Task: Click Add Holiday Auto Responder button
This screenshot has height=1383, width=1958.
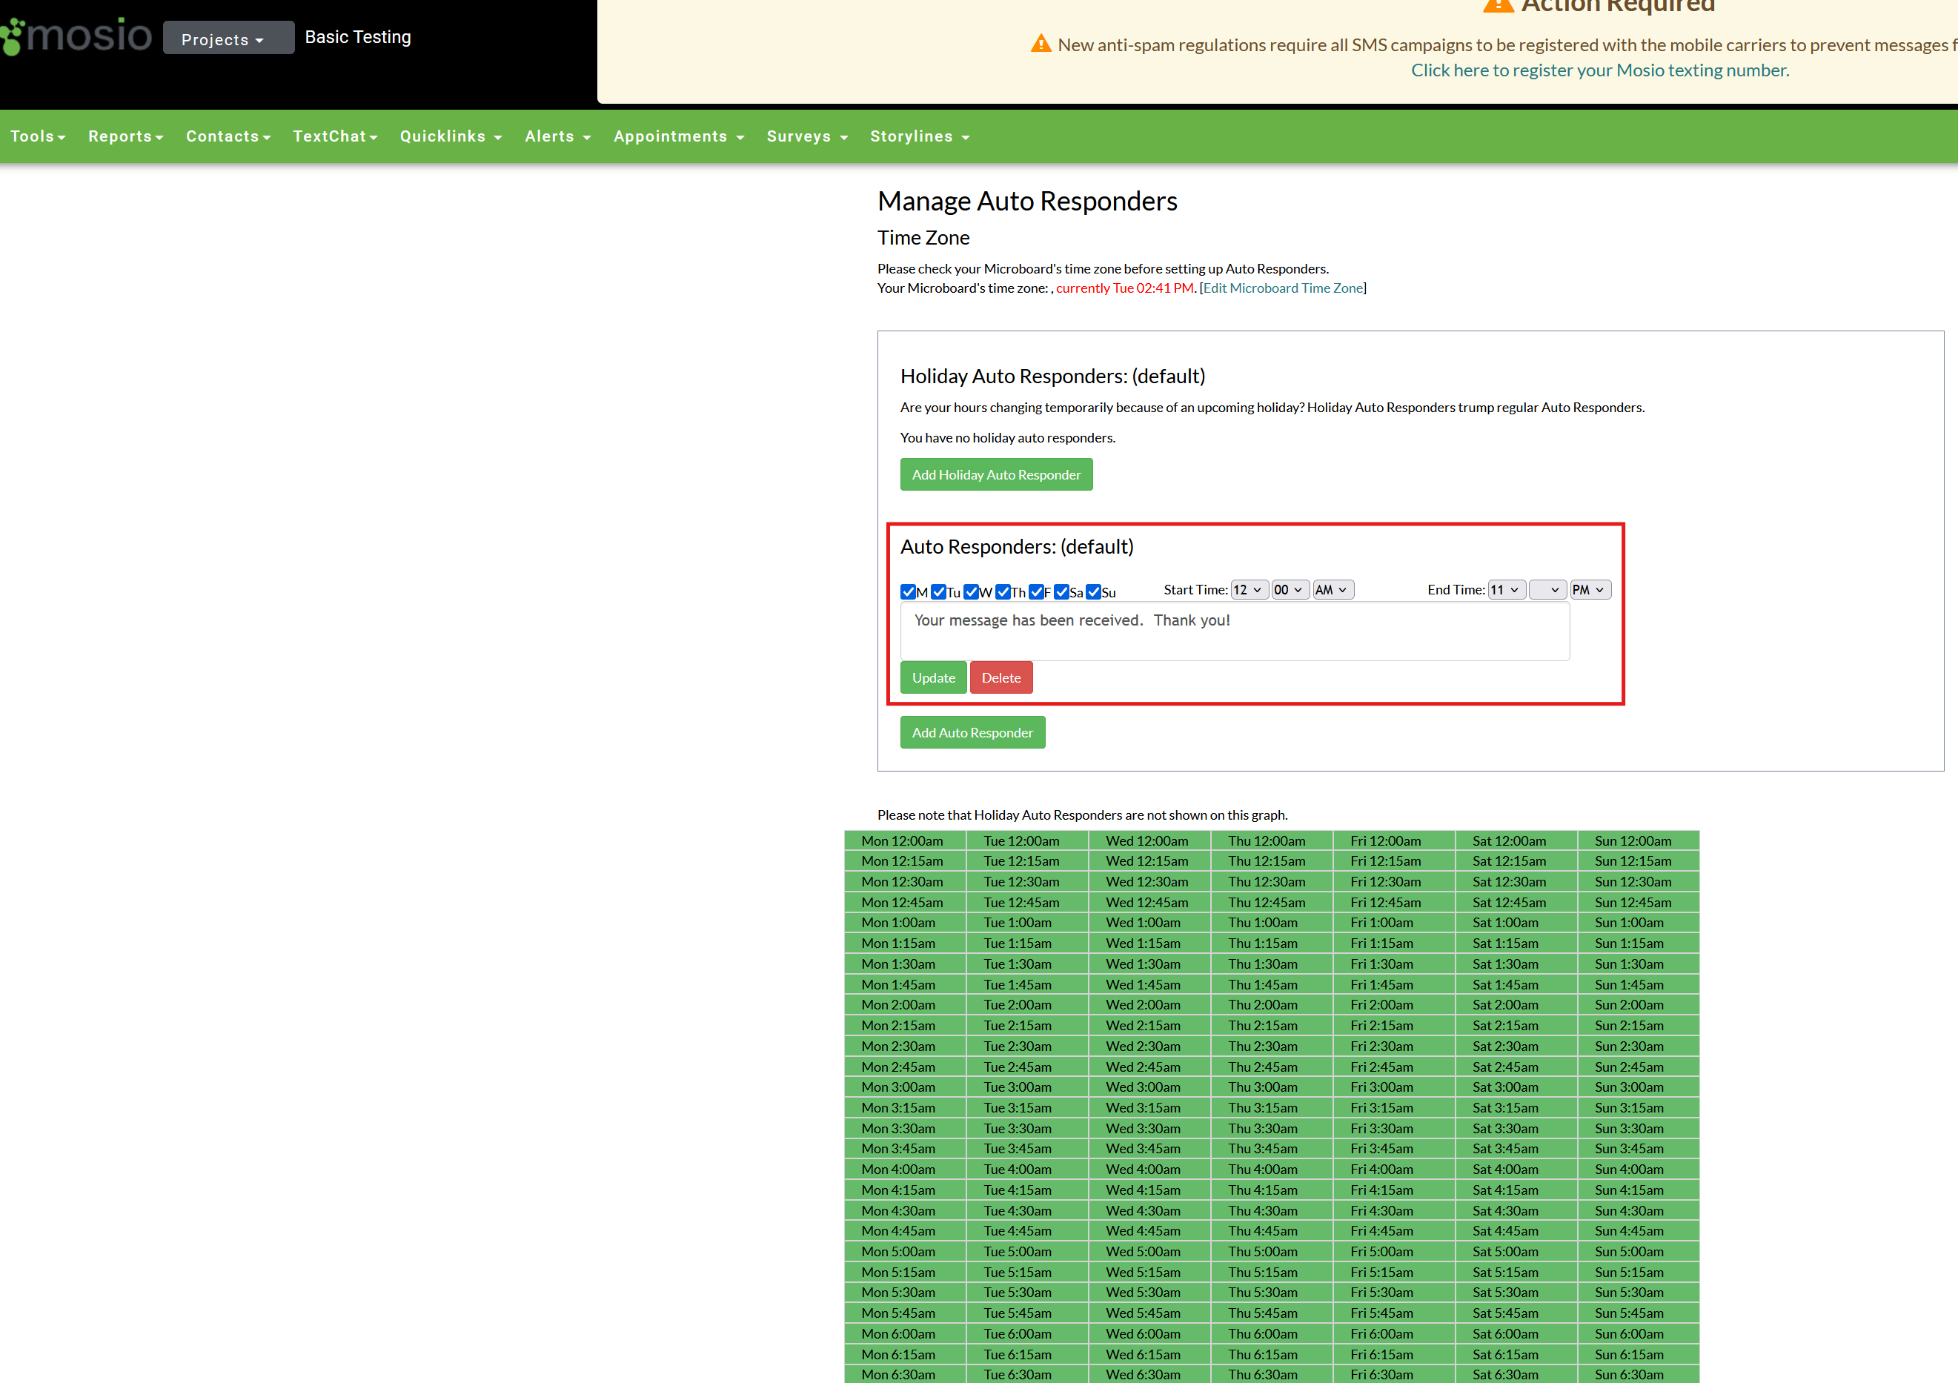Action: pos(996,475)
